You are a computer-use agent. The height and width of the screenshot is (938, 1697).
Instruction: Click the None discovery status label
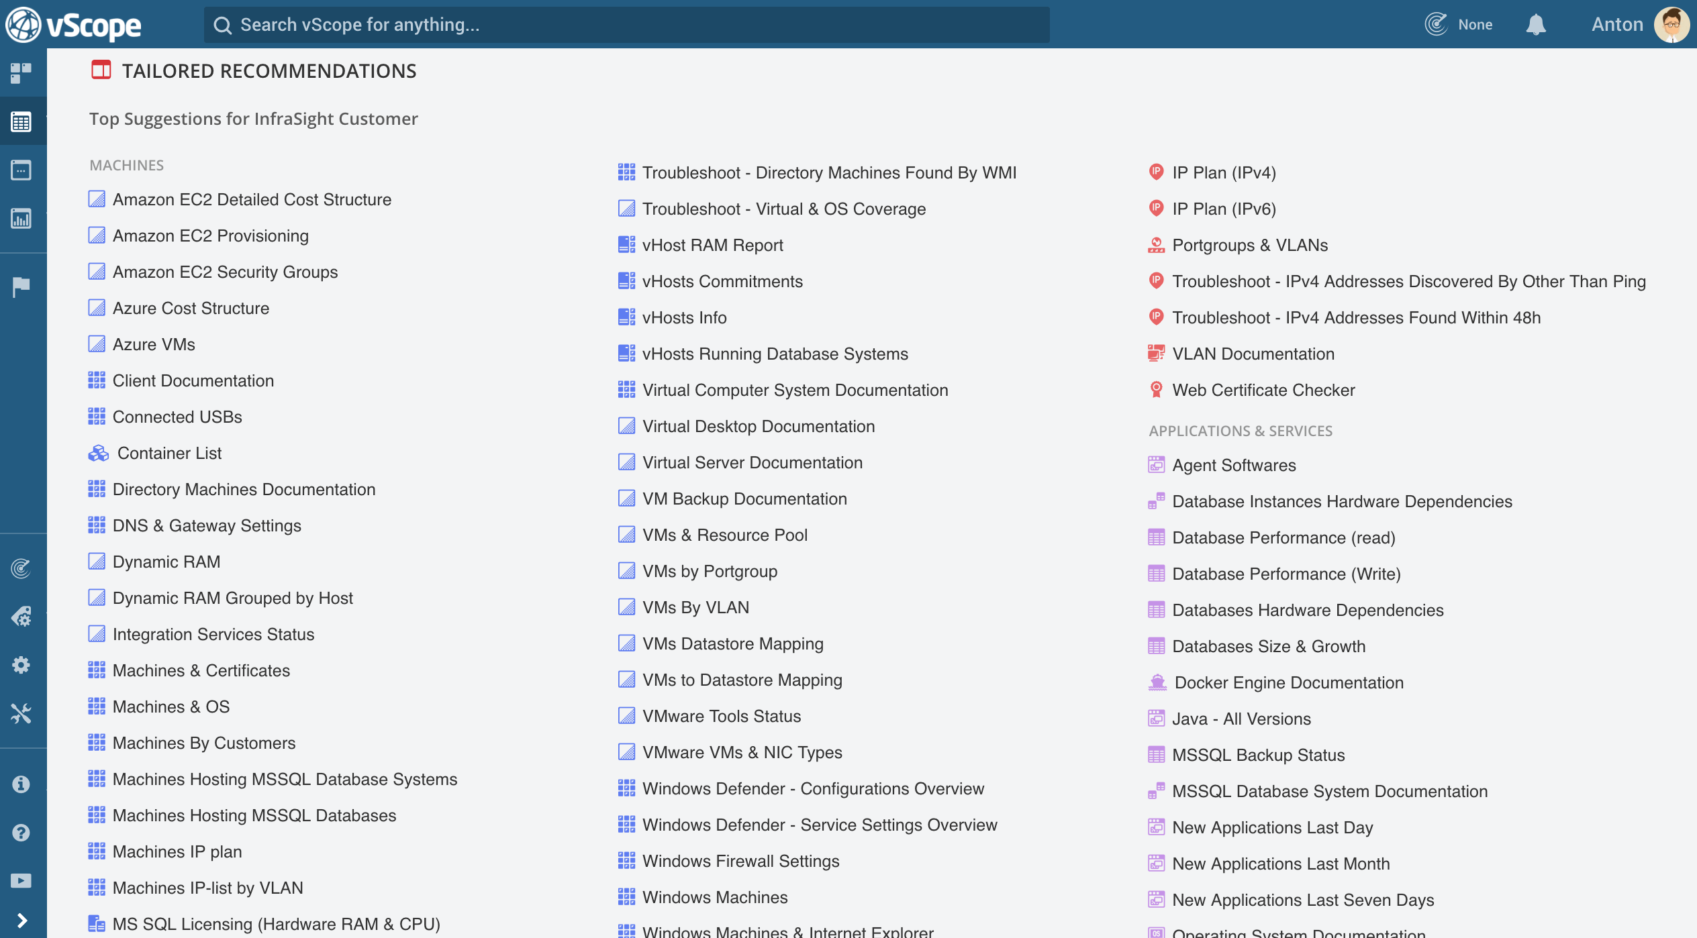(1475, 25)
